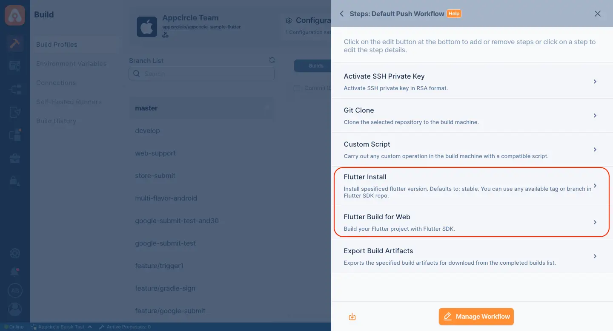Click the hammer icon beside Active Processes
This screenshot has height=331, width=613.
click(102, 327)
